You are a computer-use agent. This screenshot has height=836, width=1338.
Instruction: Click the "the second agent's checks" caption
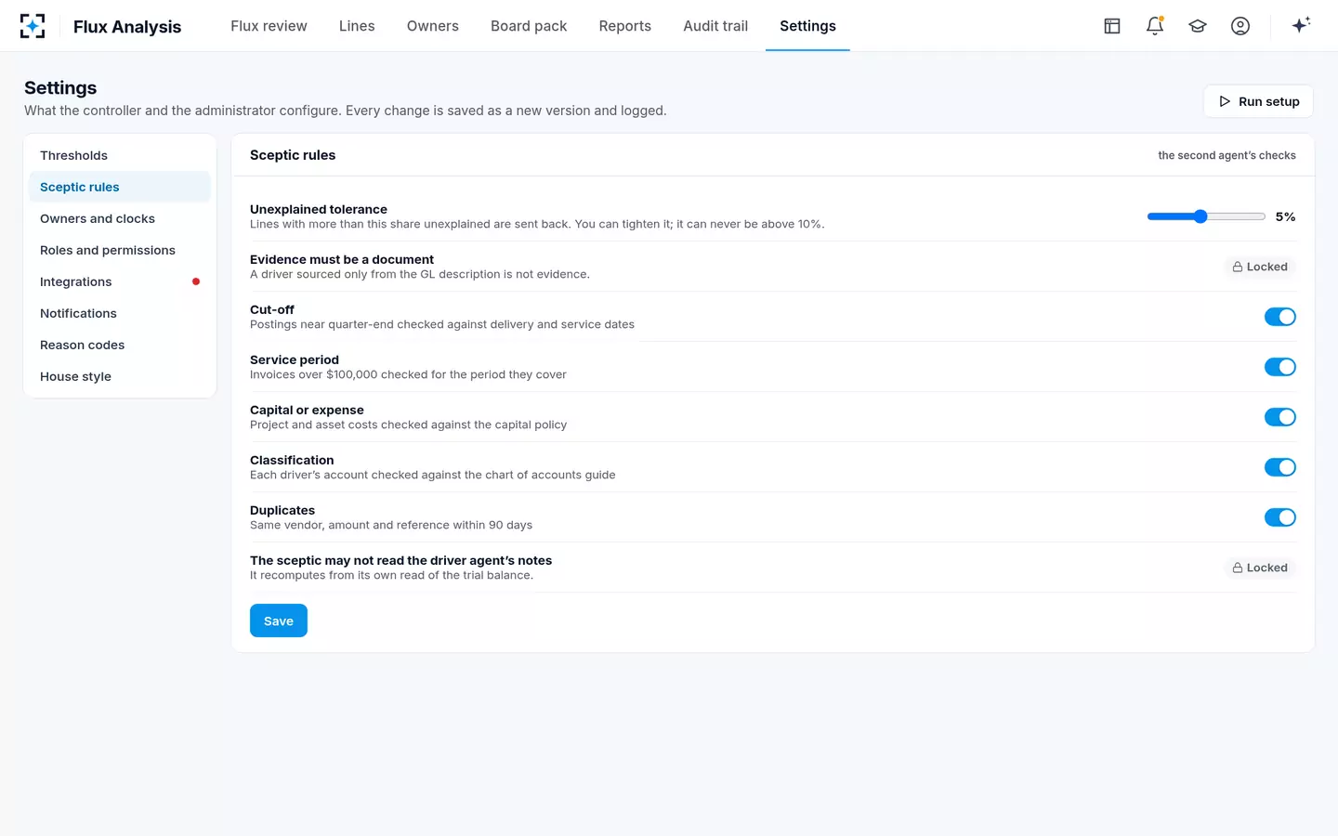pos(1226,155)
